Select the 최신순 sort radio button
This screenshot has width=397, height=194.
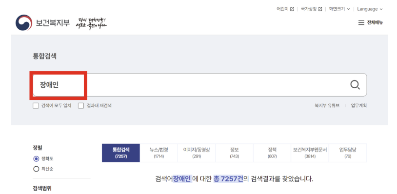pos(36,169)
